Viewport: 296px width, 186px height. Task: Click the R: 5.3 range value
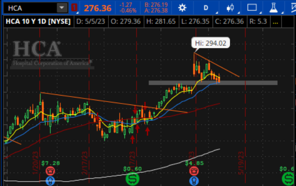coord(258,21)
